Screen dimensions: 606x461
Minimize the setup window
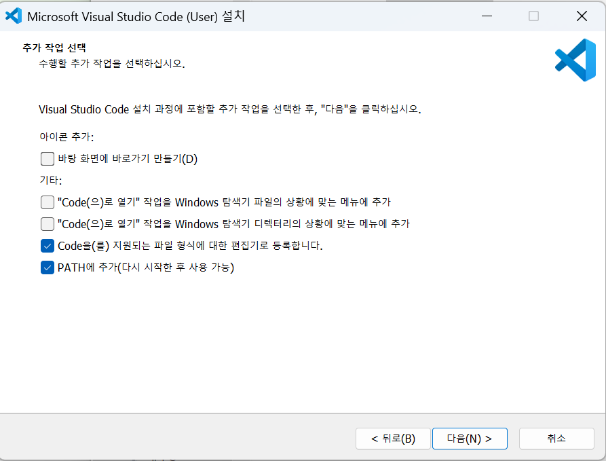487,16
